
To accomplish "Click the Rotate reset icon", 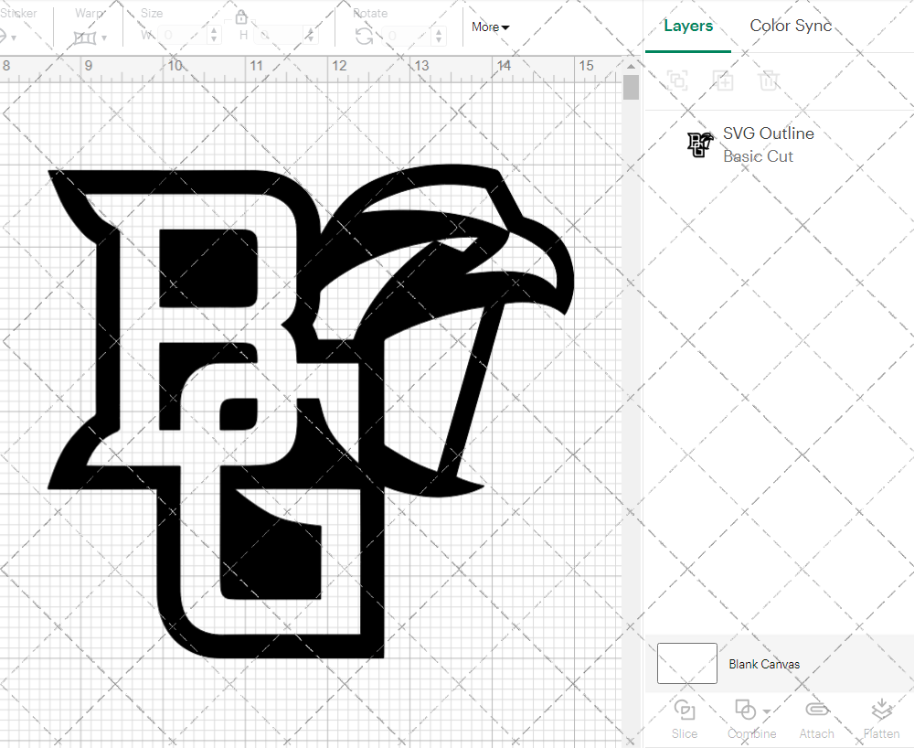I will 362,35.
